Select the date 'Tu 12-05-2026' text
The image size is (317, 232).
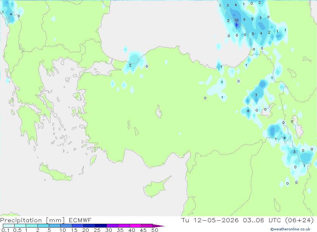[x=210, y=220]
